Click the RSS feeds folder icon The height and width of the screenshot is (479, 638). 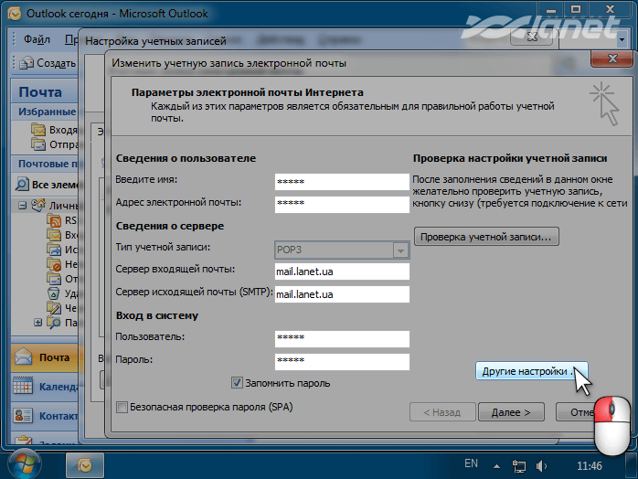point(56,220)
